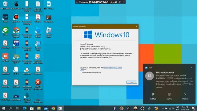Open the network status tray icon
197x111 pixels.
[x=170, y=108]
